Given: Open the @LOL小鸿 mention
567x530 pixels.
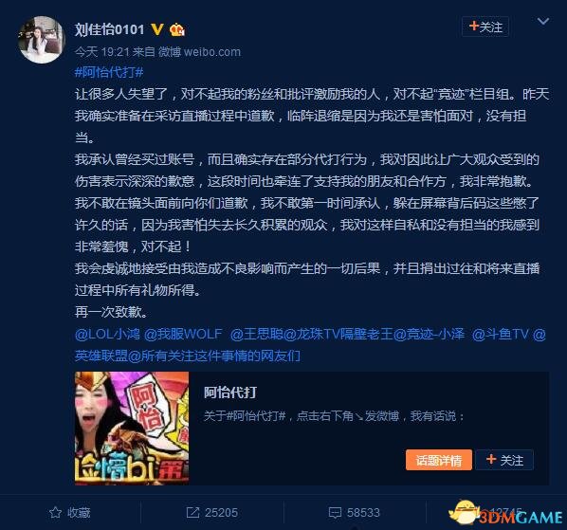Looking at the screenshot, I should pyautogui.click(x=107, y=334).
